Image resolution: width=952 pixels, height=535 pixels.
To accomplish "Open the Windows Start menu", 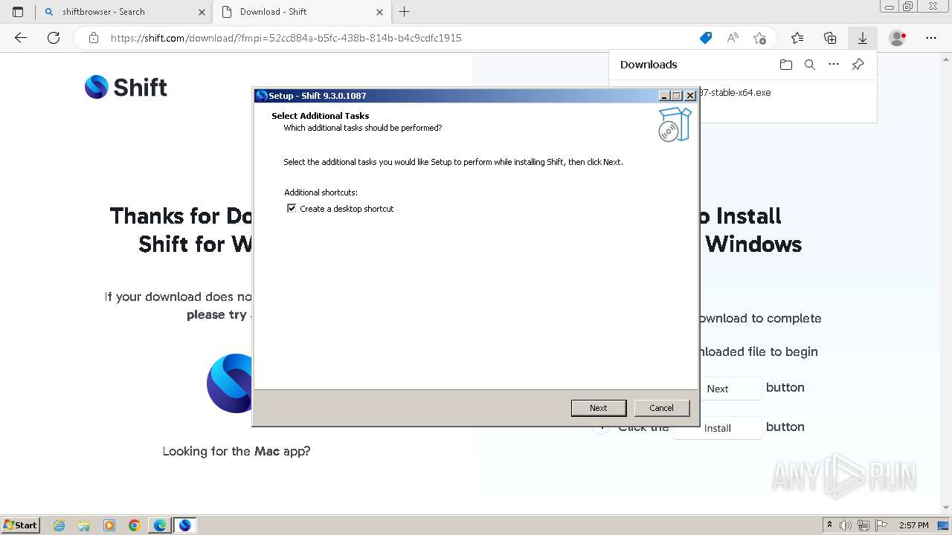I will [x=21, y=525].
